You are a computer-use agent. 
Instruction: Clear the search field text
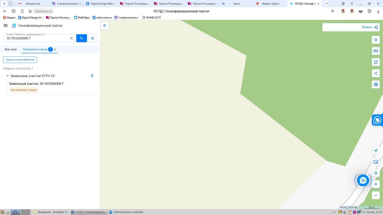pyautogui.click(x=71, y=38)
